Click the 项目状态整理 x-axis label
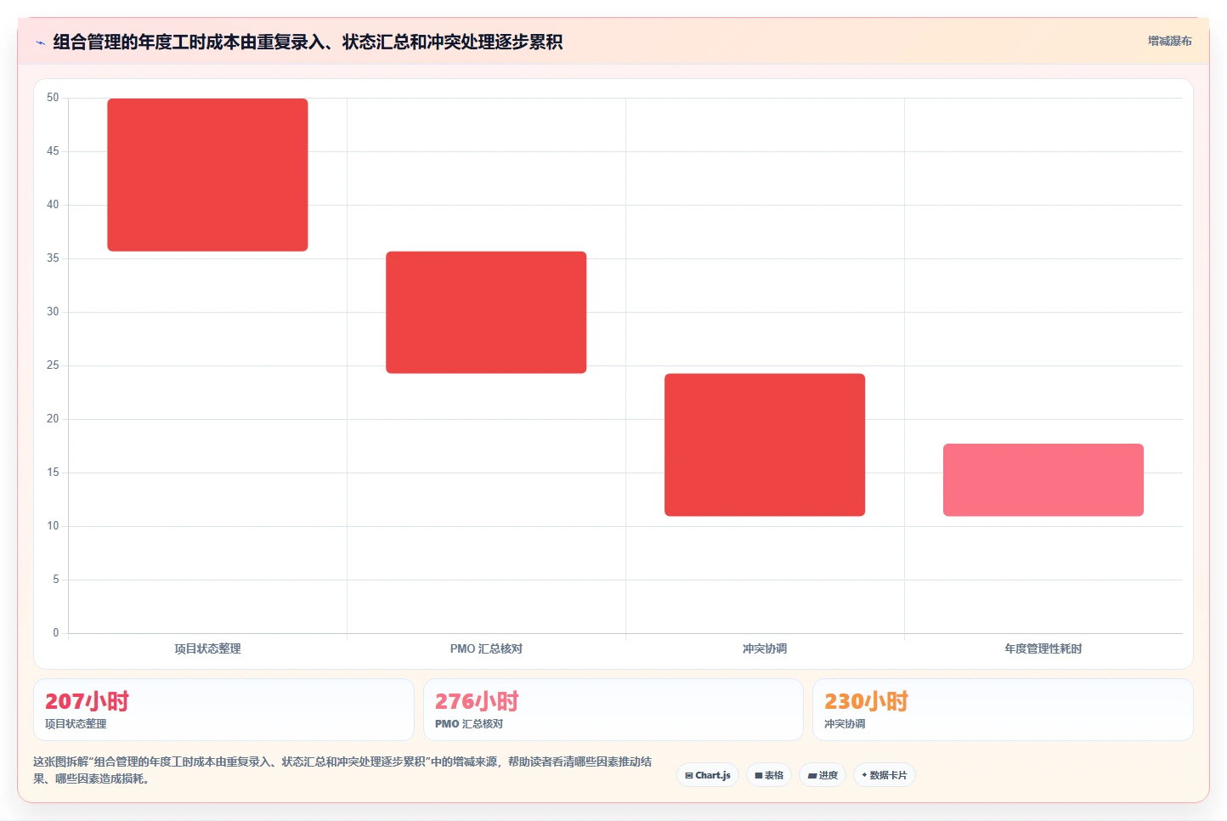The height and width of the screenshot is (821, 1227). [207, 648]
